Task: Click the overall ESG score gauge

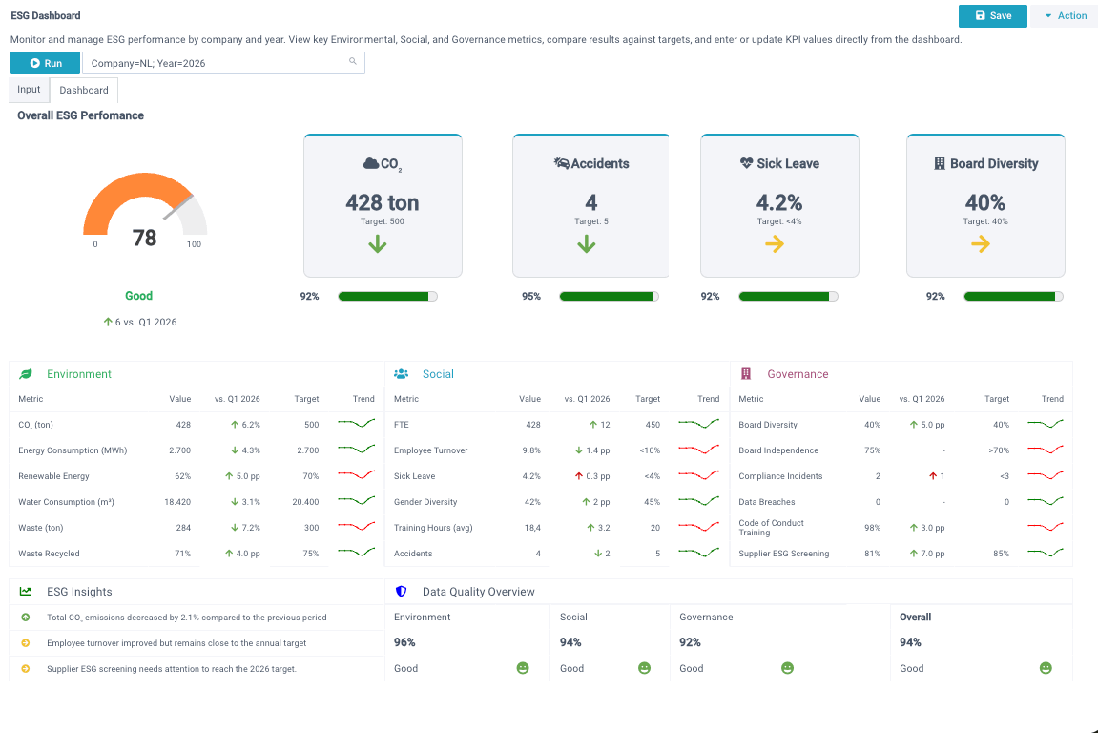Action: pos(145,204)
